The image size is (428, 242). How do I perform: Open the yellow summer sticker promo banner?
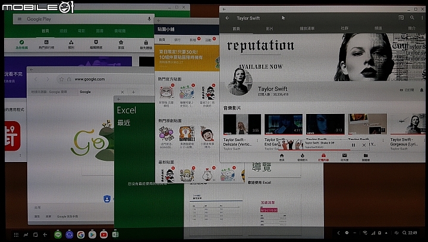[x=187, y=58]
